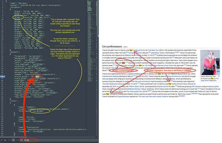Click the 'var(green)' foreground value
Image resolution: width=222 pixels, height=143 pixels.
38,121
